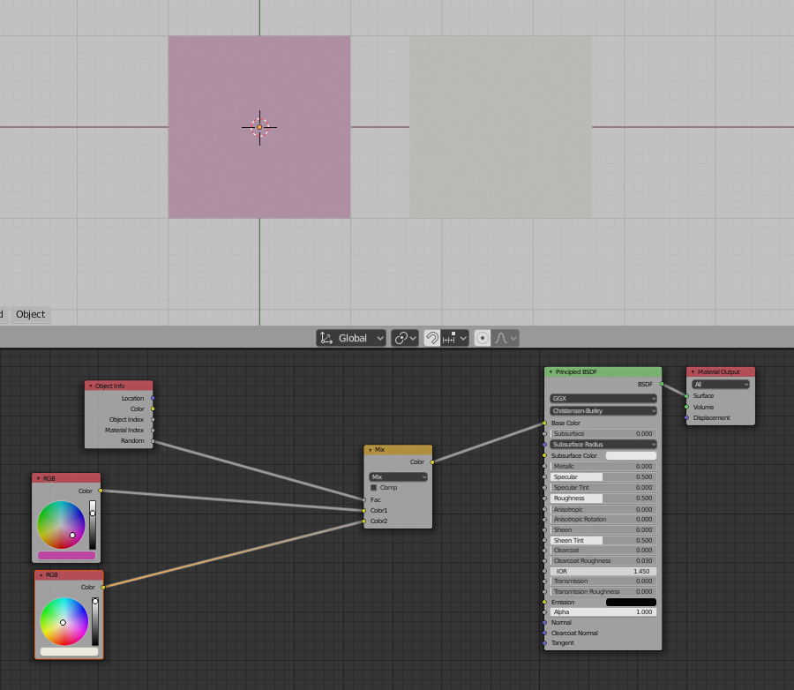Open the Object menu in viewport header
This screenshot has height=690, width=794.
click(x=30, y=314)
